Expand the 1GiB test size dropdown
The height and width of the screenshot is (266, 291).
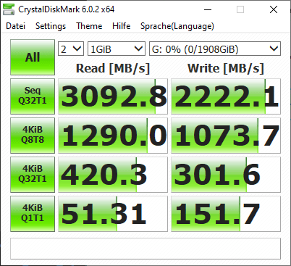(x=117, y=49)
